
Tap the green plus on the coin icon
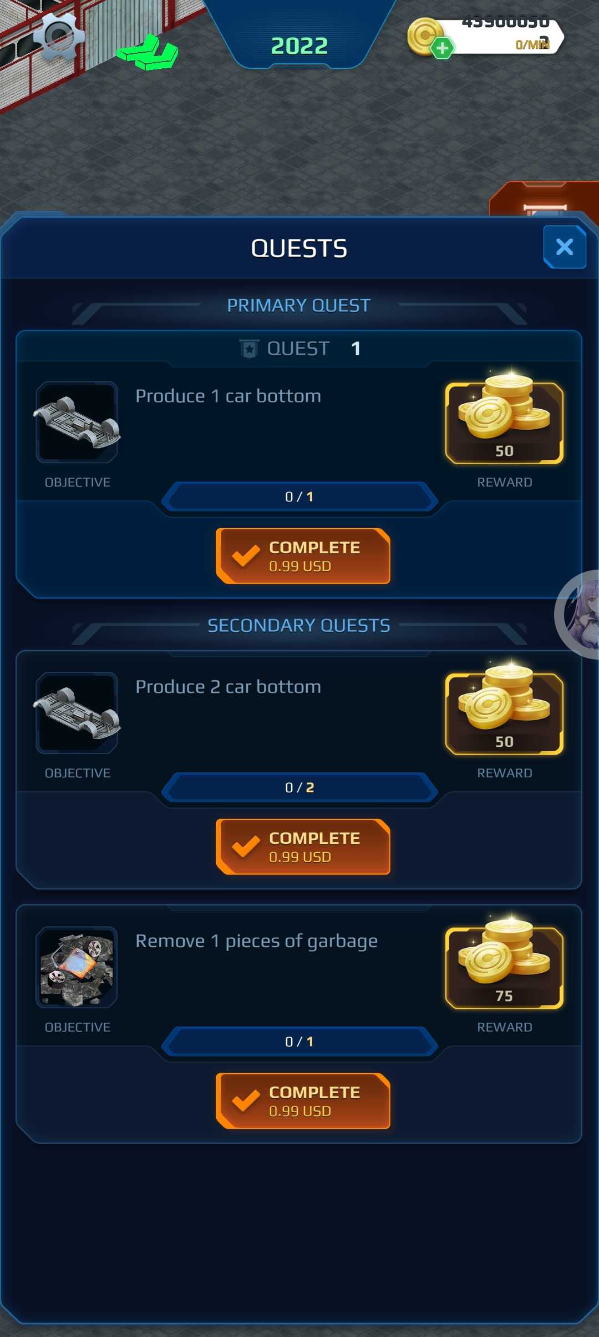pos(442,48)
